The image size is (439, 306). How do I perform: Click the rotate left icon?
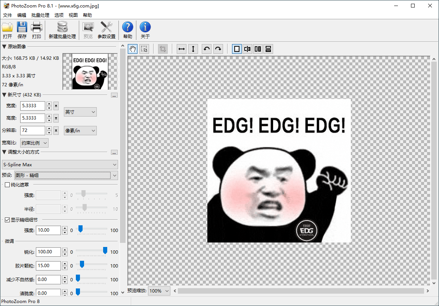pyautogui.click(x=207, y=49)
